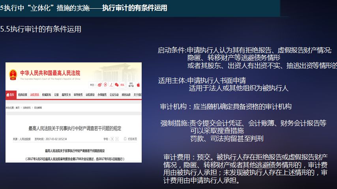Click the red 人 (People's Daily) follow icon
337x189 pixels.
coord(111,85)
